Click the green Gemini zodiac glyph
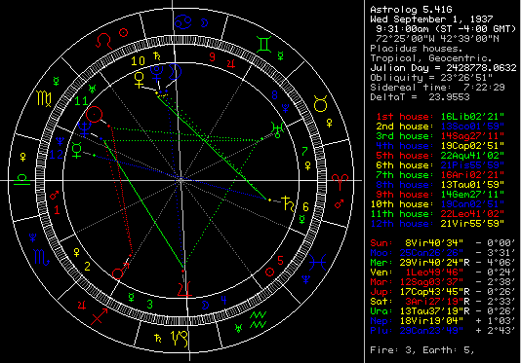Image resolution: width=521 pixels, height=363 pixels. pos(264,45)
